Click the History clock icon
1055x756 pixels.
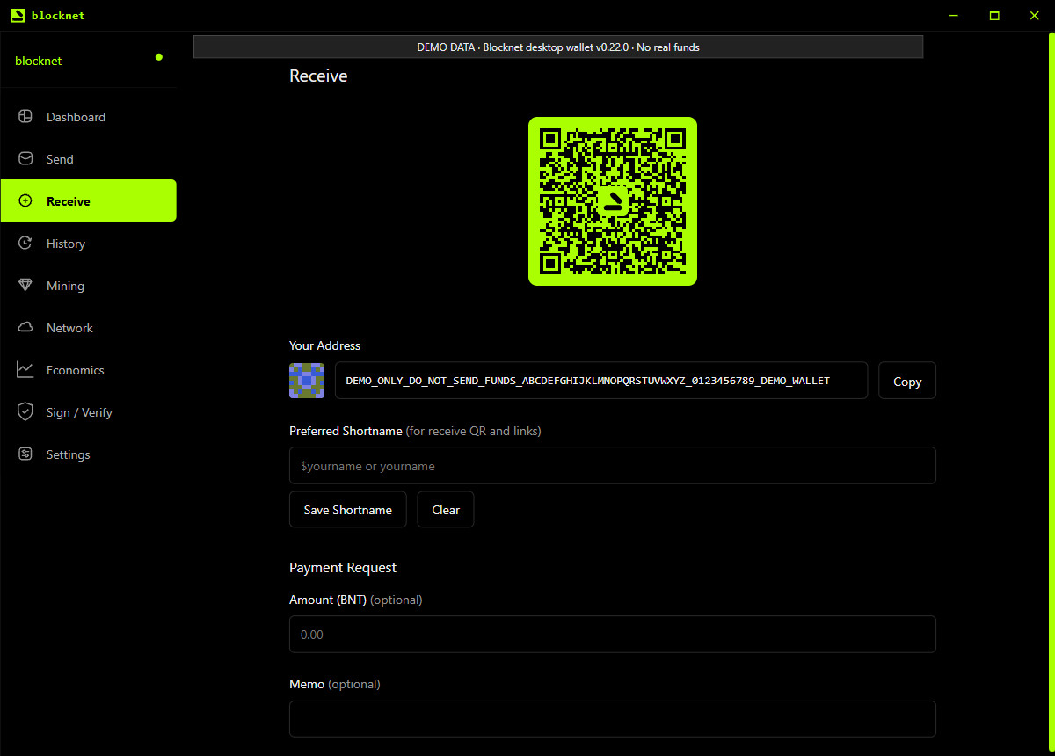[x=25, y=244]
